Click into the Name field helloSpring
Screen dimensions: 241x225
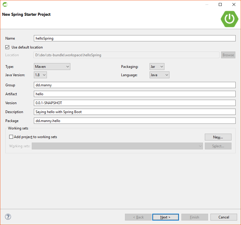pos(135,38)
